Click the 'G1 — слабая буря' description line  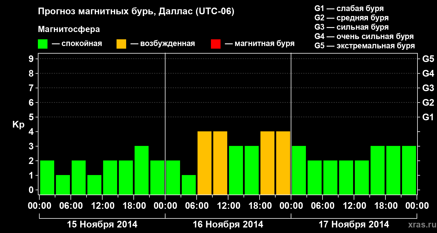[x=349, y=8]
